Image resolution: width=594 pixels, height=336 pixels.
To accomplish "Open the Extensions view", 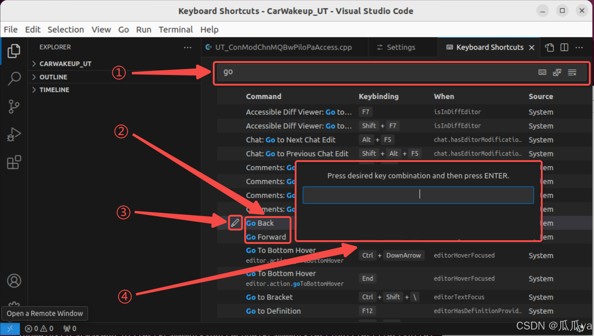I will pos(14,162).
